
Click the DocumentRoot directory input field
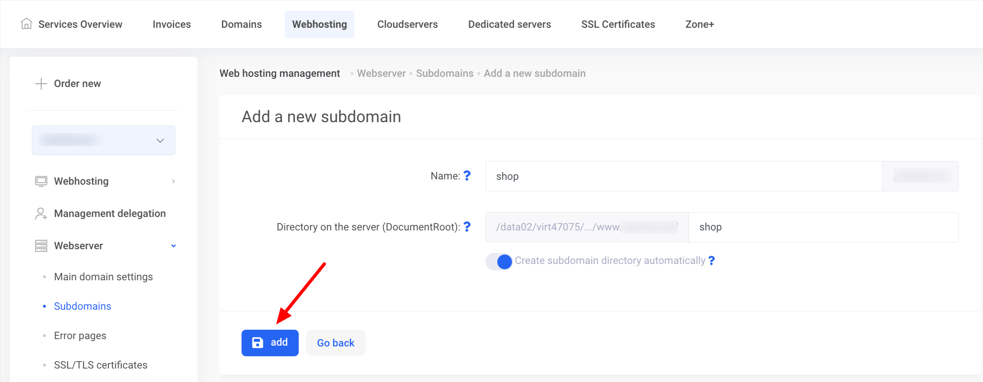pyautogui.click(x=823, y=227)
